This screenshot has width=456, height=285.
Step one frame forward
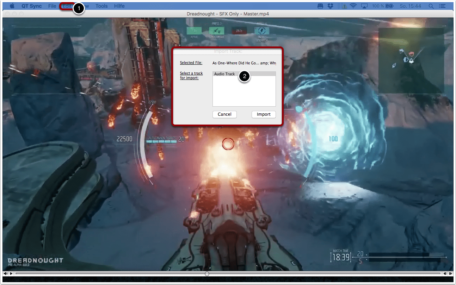click(450, 273)
